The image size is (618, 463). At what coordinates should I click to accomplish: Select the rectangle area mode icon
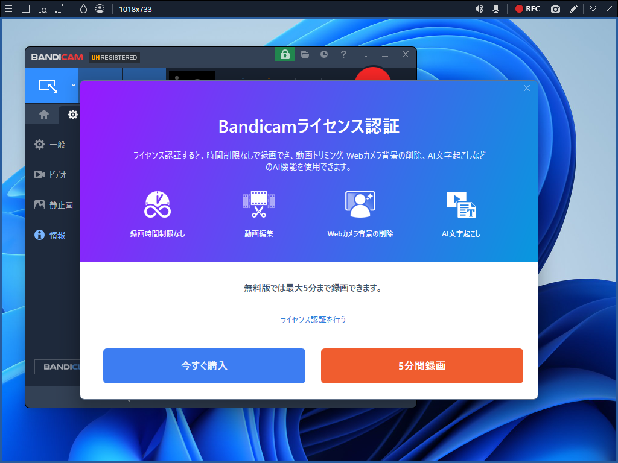(25, 8)
